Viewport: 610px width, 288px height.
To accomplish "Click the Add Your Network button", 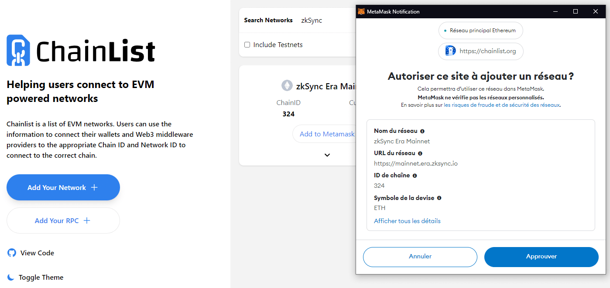I will 63,187.
